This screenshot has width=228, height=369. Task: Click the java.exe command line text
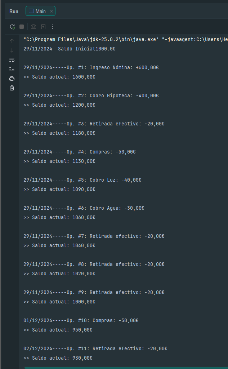tap(126, 40)
